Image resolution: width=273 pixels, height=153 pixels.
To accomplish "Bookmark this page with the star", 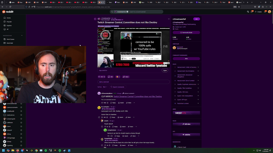I will click(x=239, y=7).
